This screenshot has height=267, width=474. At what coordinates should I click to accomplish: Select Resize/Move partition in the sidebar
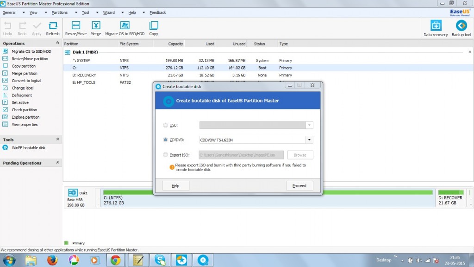pos(30,59)
